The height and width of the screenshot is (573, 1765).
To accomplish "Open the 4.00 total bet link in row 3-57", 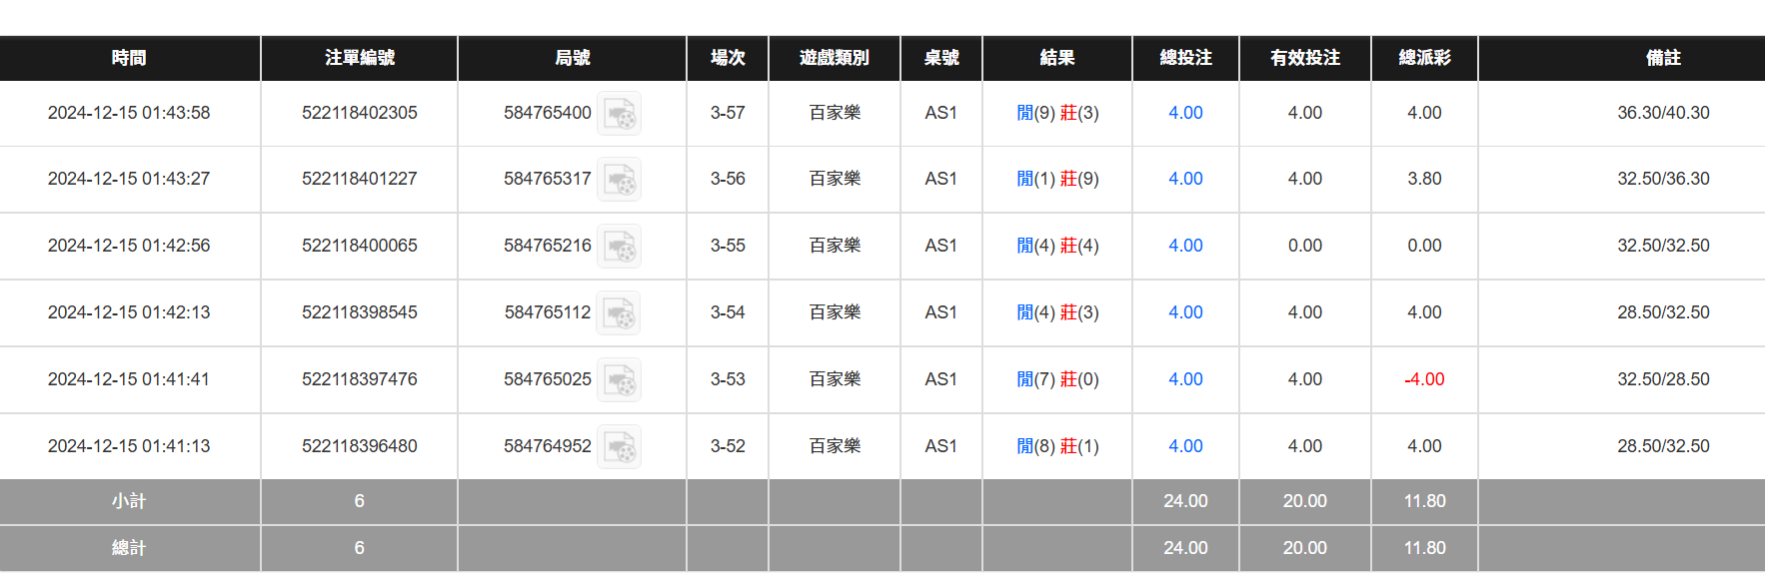I will (1185, 113).
